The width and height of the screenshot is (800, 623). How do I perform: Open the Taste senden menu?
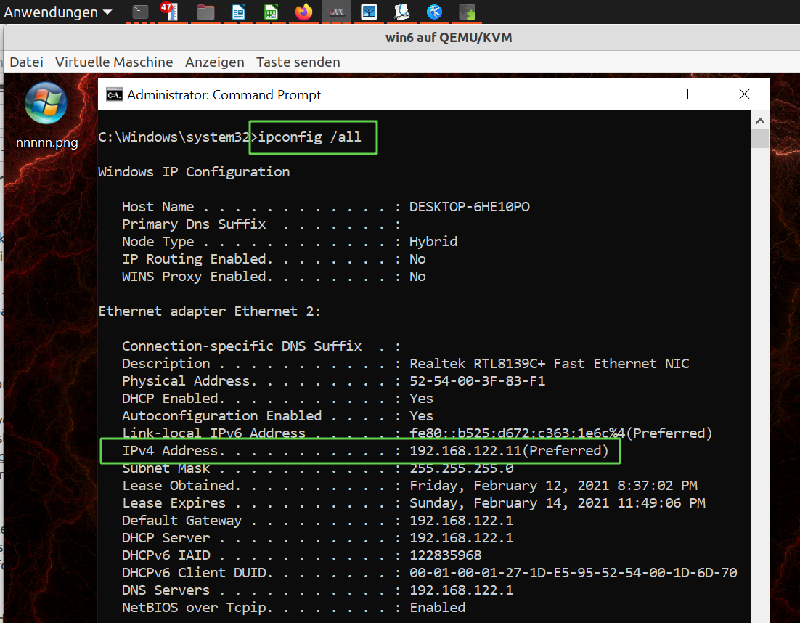[x=298, y=62]
